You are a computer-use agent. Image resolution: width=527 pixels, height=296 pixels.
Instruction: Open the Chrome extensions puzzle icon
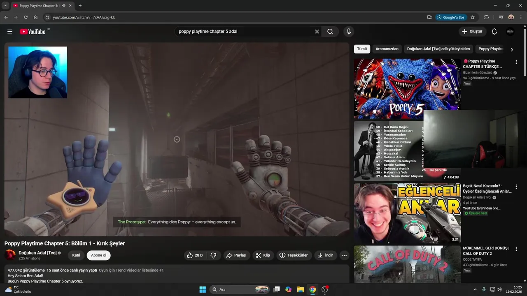click(487, 17)
